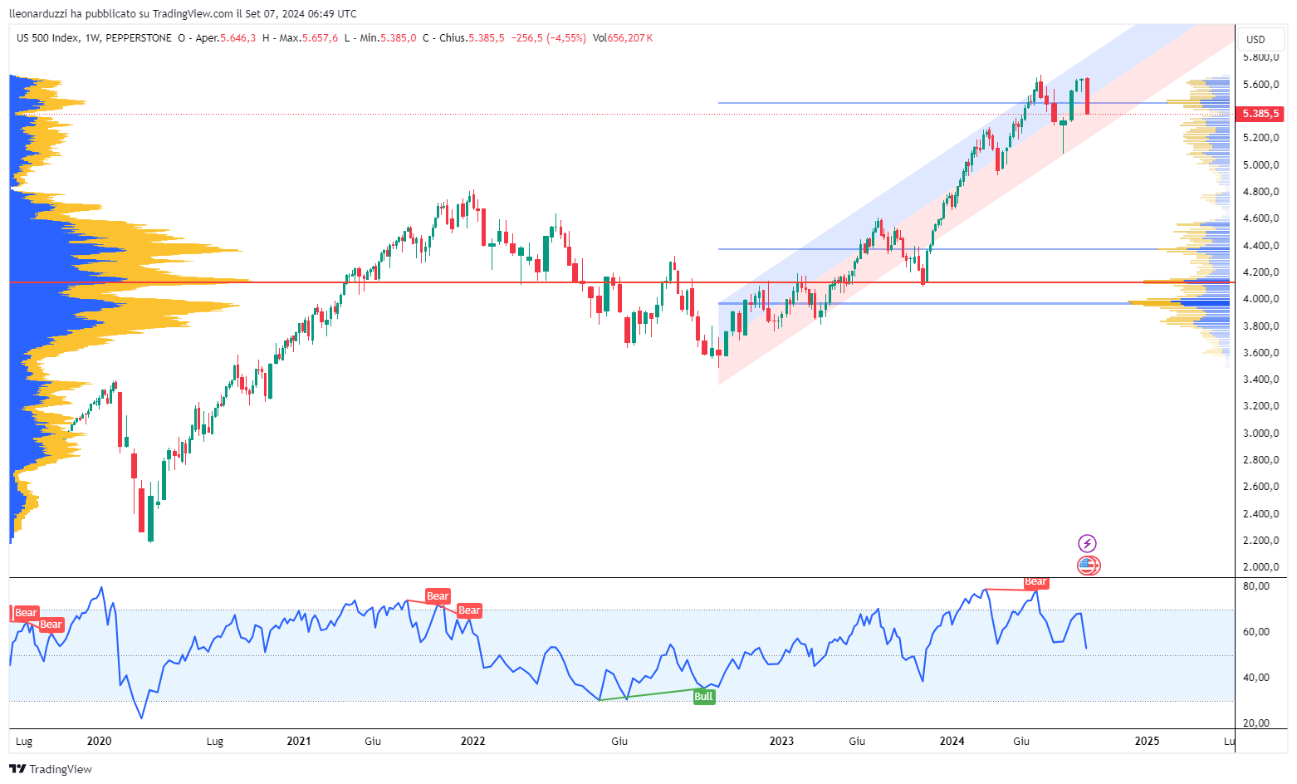The height and width of the screenshot is (784, 1297).
Task: Click the 2023 label on the time axis
Action: point(781,742)
